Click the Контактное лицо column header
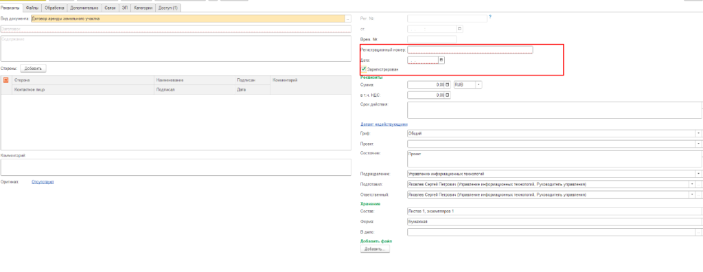The width and height of the screenshot is (703, 272). click(83, 90)
